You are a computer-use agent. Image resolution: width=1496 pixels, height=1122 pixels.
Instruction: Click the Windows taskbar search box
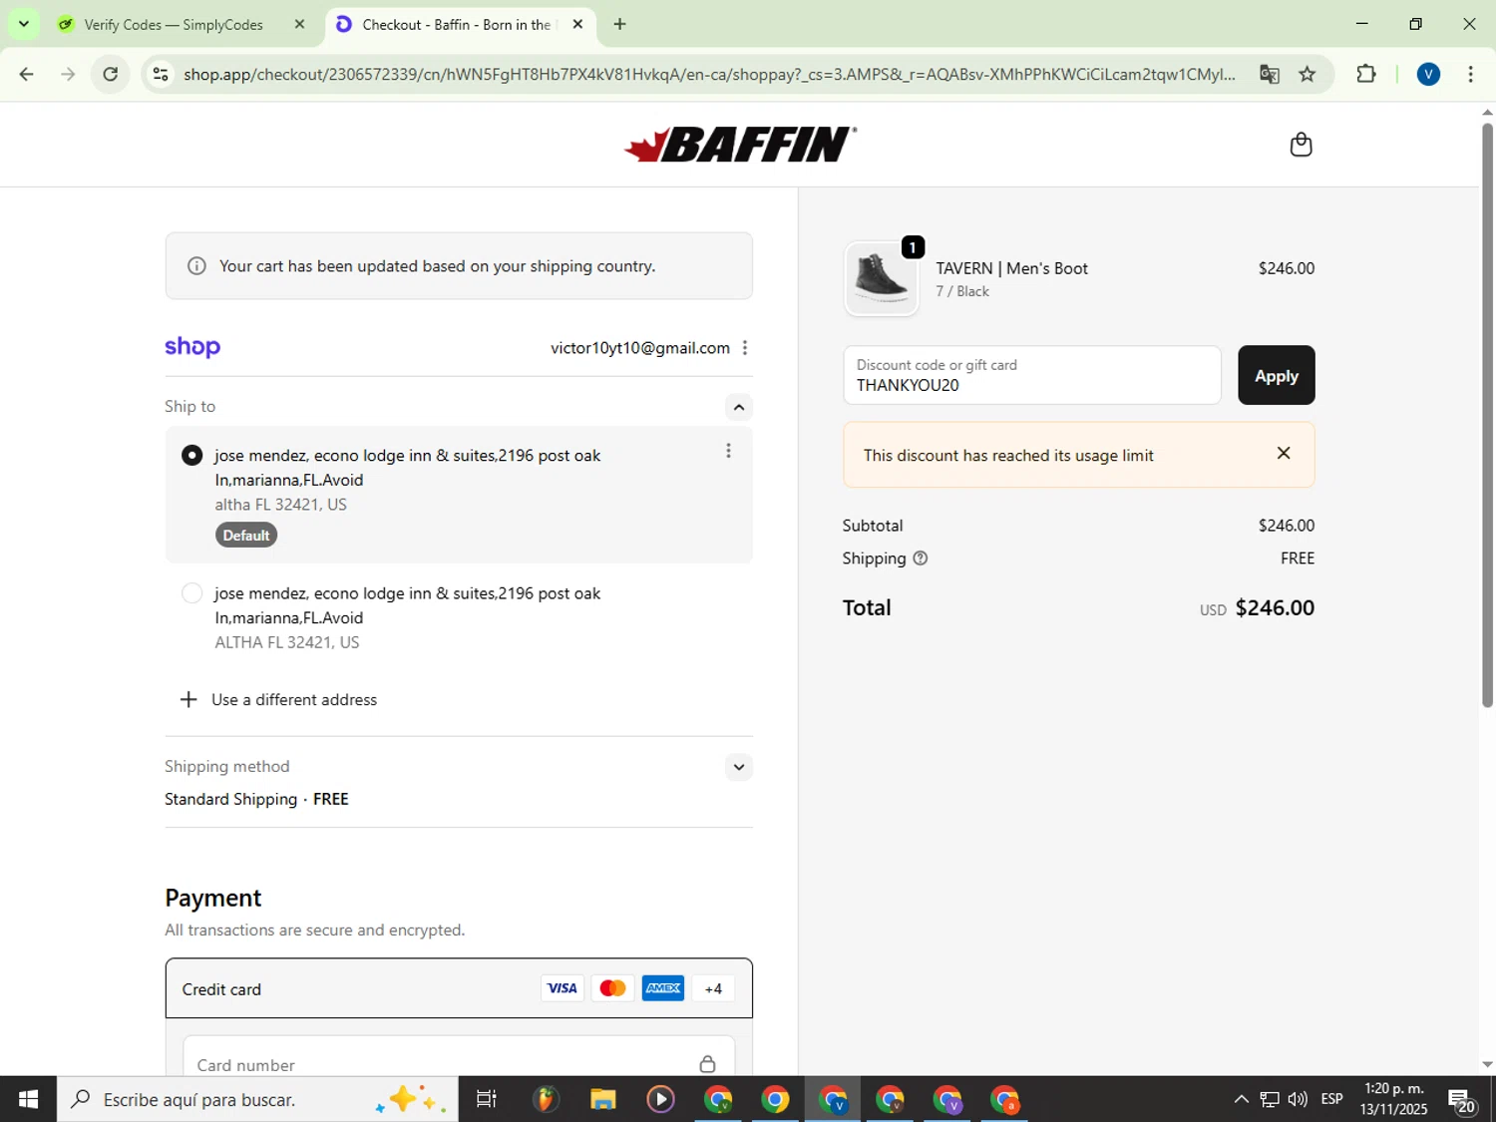point(257,1099)
